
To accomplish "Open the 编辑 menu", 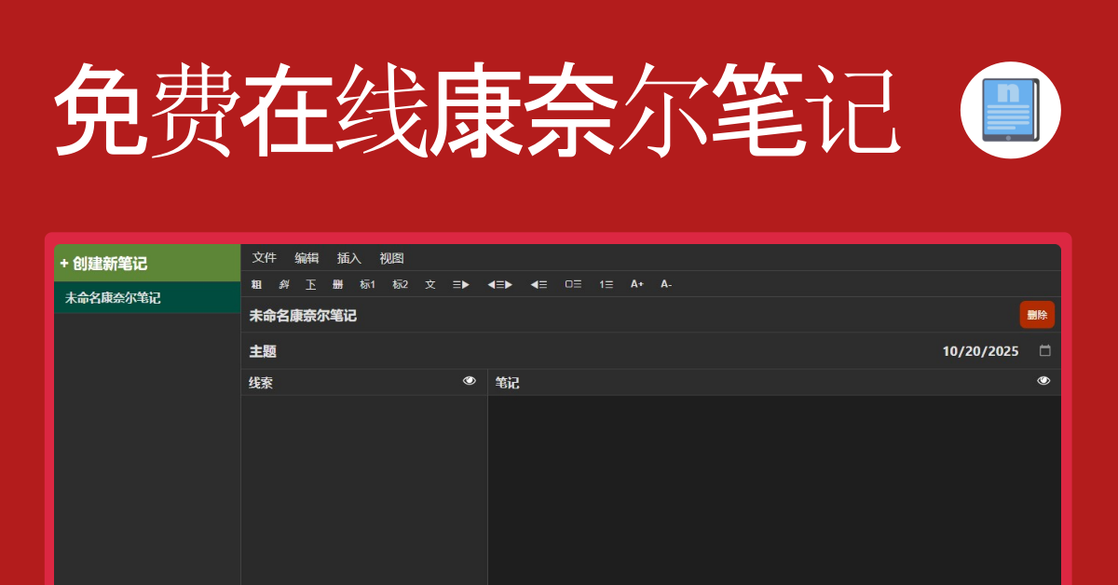I will click(307, 258).
